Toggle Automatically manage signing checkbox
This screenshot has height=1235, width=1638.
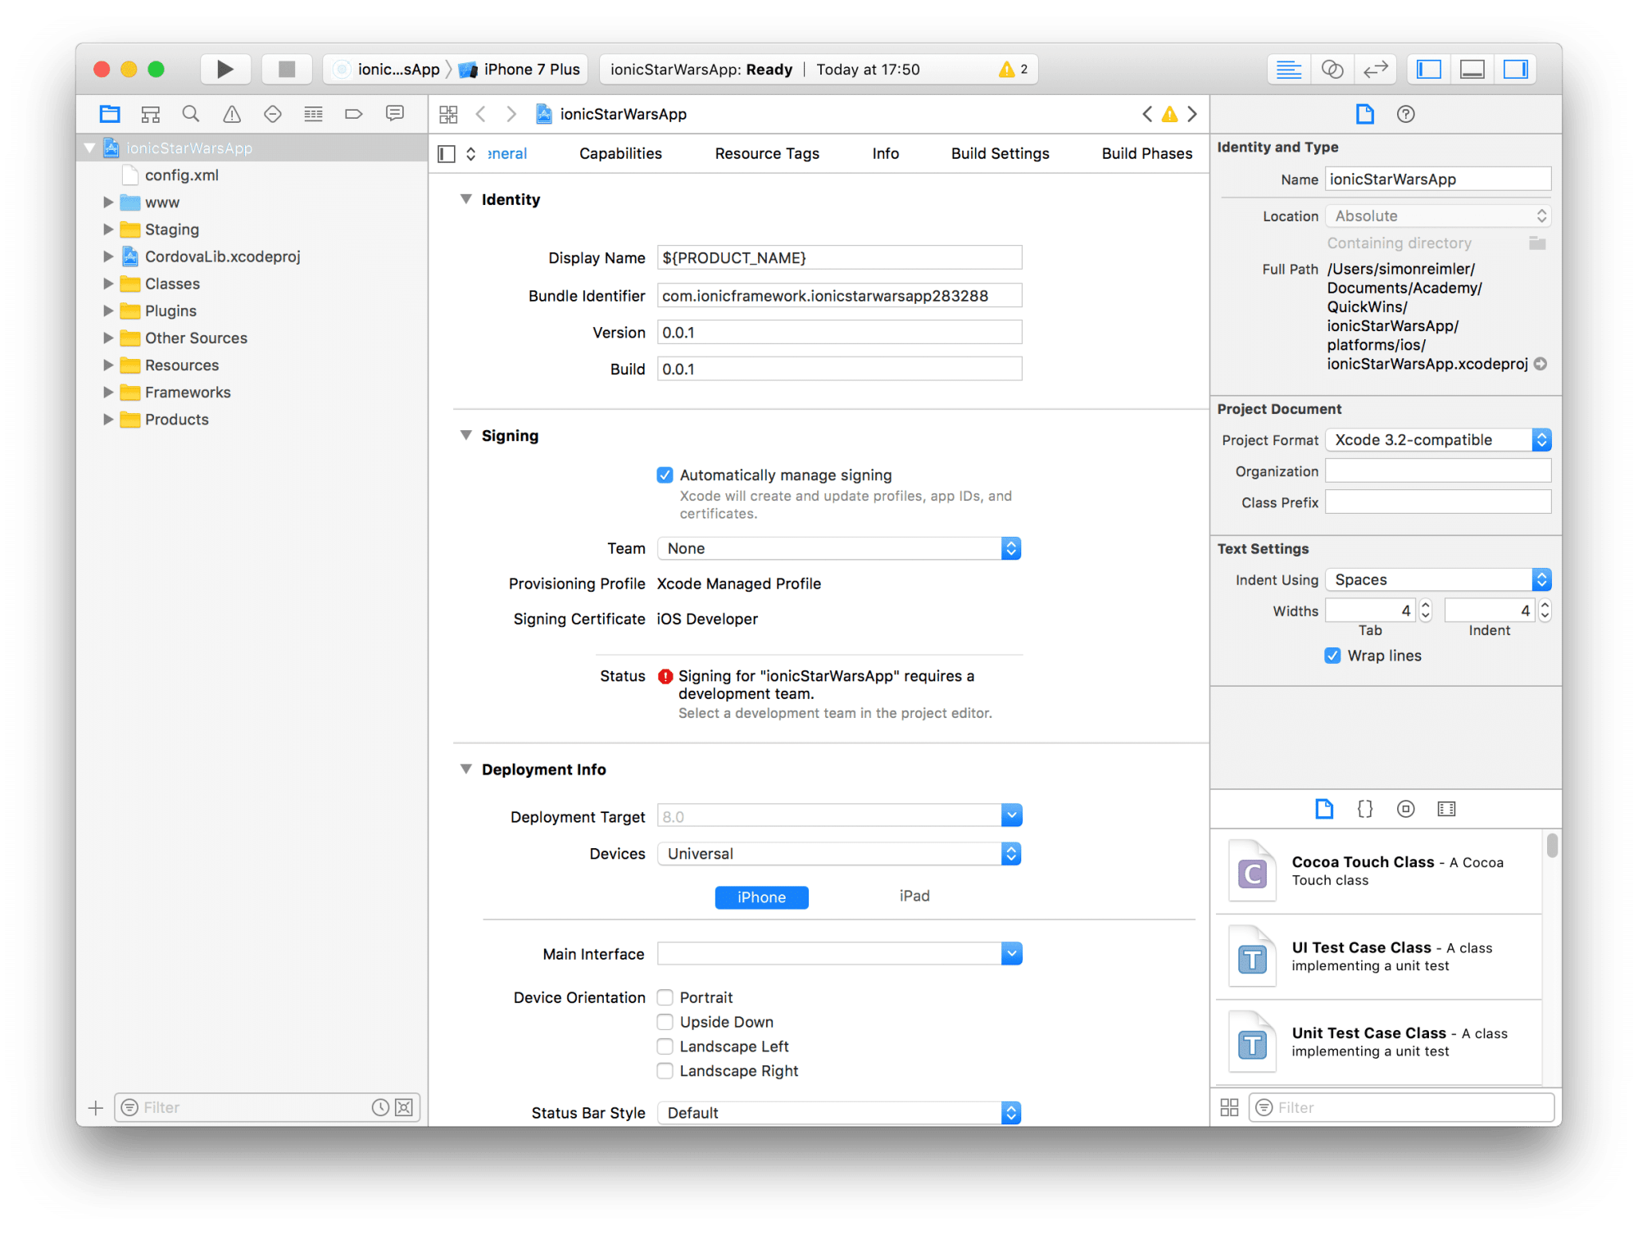pos(665,475)
